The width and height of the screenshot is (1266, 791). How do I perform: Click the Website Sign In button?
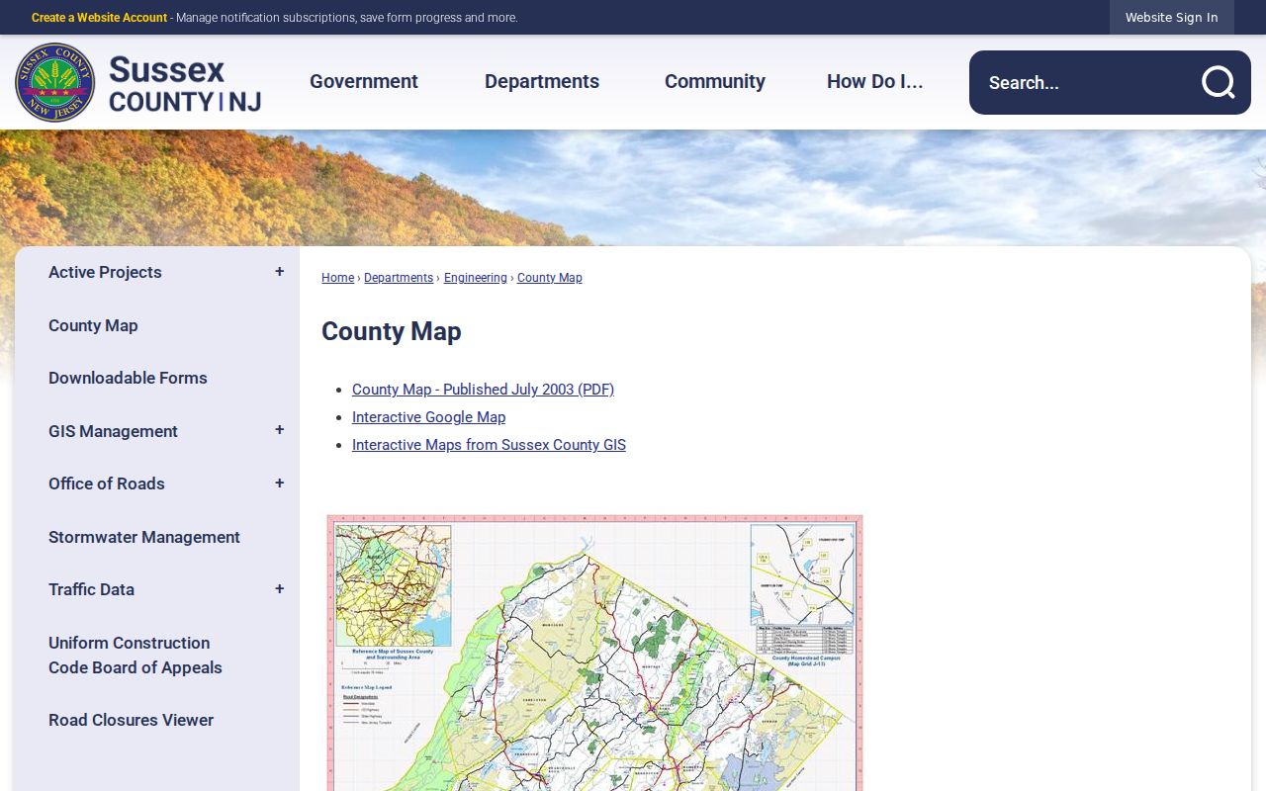pos(1172,18)
